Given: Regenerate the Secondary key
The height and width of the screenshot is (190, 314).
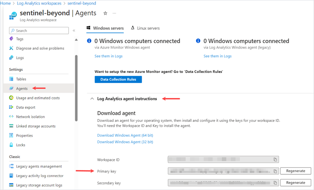Looking at the screenshot, I should pyautogui.click(x=296, y=183).
